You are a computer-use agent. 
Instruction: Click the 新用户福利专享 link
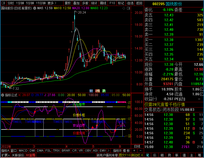coord(107,155)
